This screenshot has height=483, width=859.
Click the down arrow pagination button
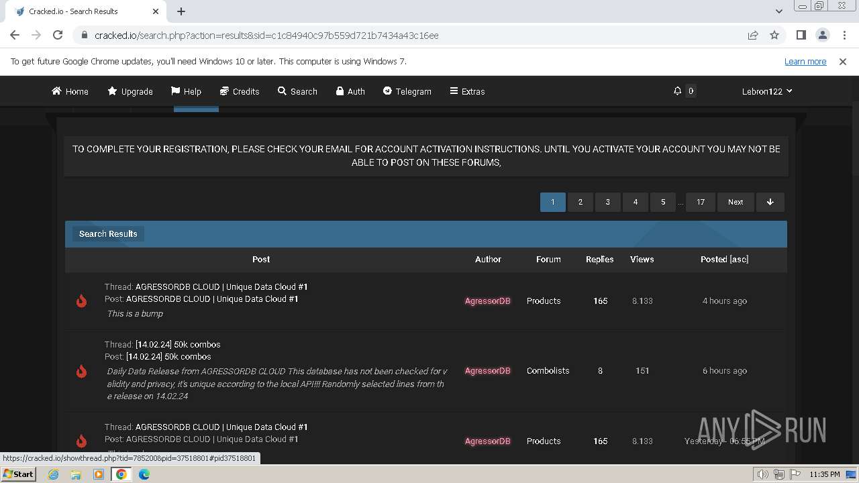click(770, 202)
